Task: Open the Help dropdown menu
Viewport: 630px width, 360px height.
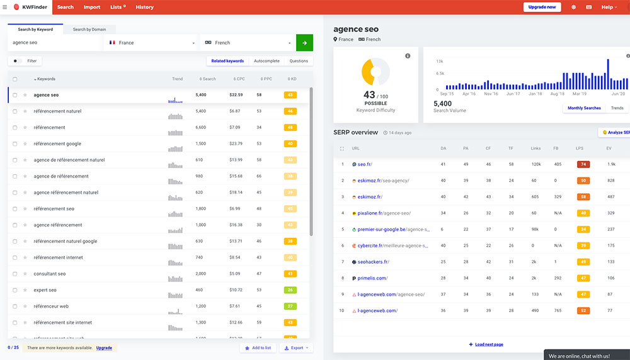Action: coord(609,7)
